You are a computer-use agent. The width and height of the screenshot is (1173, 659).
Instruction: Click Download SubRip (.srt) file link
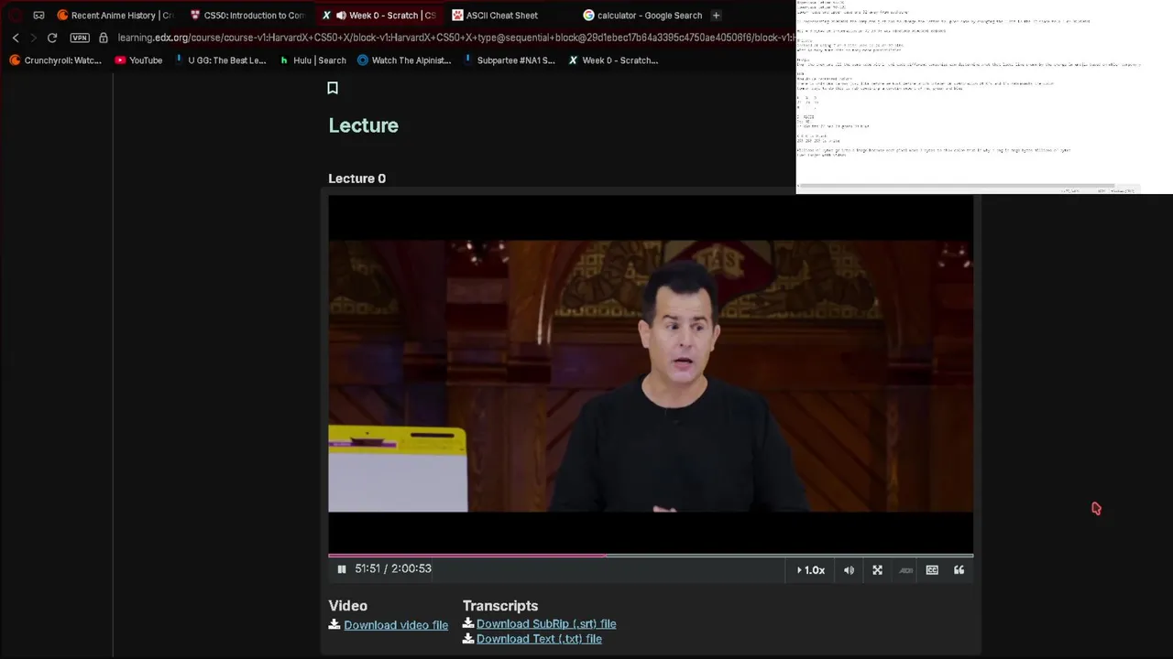(x=546, y=624)
